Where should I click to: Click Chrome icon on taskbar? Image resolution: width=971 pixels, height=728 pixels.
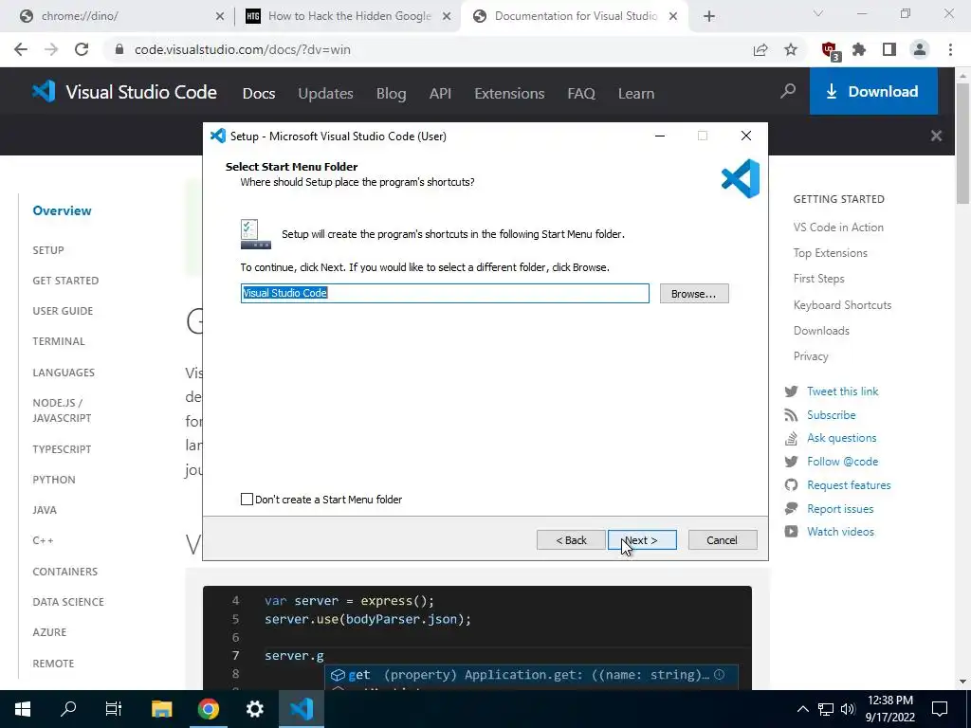click(x=208, y=709)
